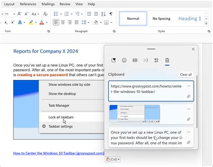The width and height of the screenshot is (213, 167).
Task: Open the Layout ribbon tab
Action: click(9, 4)
